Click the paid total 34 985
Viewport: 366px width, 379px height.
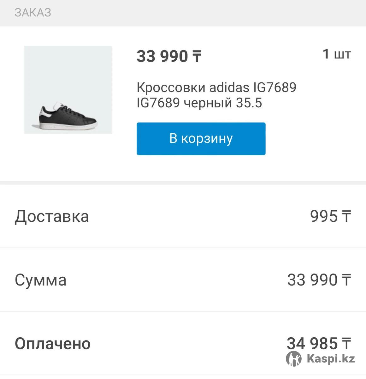pyautogui.click(x=312, y=343)
